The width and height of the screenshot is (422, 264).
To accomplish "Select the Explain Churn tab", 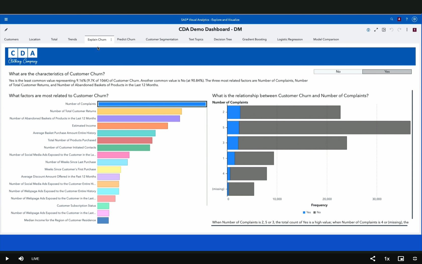I will 97,39.
